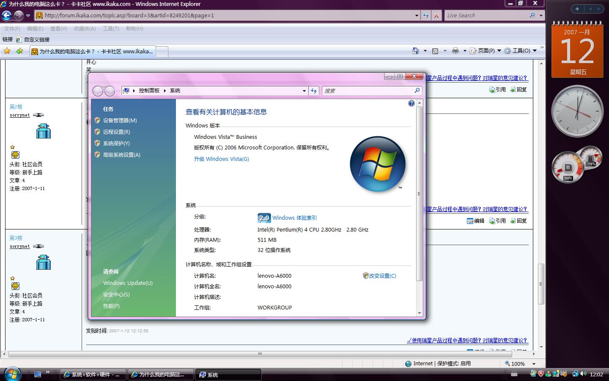609x381 pixels.
Task: Open 高级系统设置(A) advanced settings
Action: tap(122, 155)
